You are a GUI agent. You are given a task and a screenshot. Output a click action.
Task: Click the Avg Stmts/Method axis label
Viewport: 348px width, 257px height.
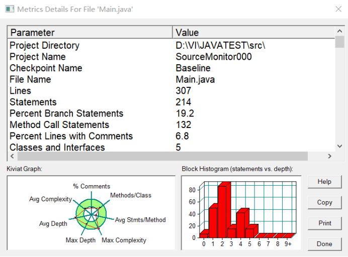point(140,220)
